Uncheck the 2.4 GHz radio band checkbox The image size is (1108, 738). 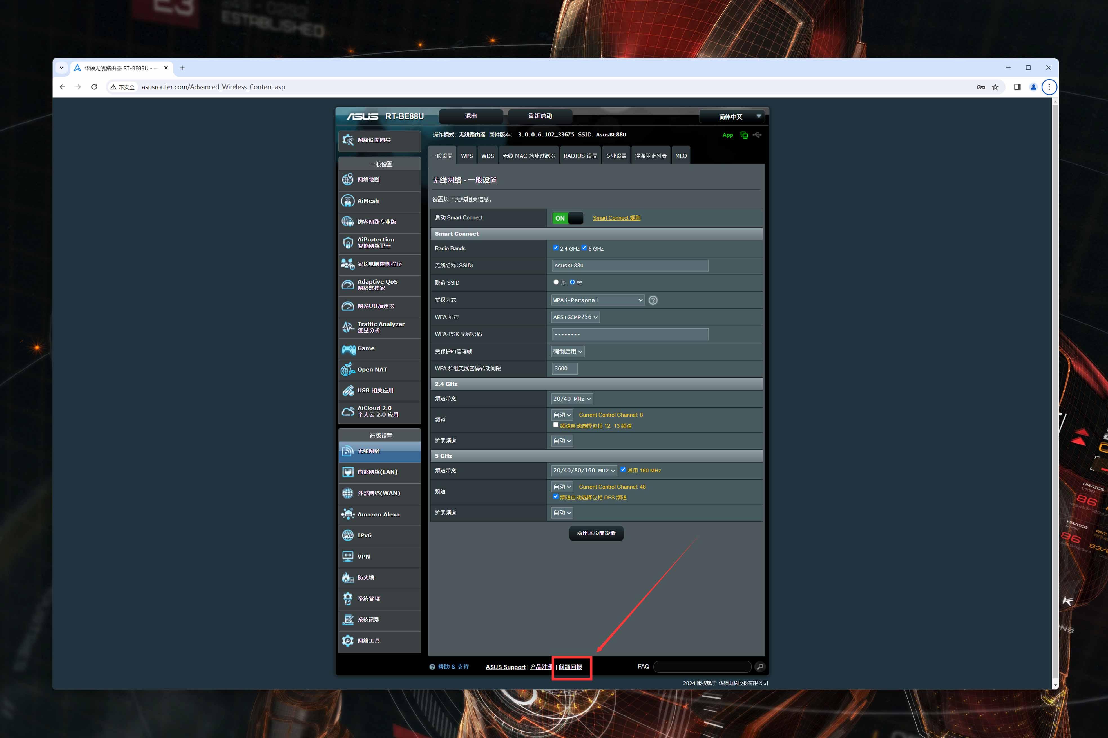pos(555,248)
